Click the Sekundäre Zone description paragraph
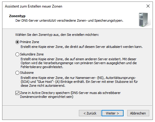This screenshot has height=122, width=155. pos(79,63)
